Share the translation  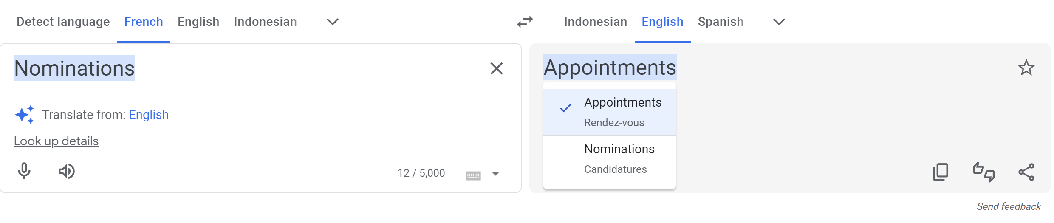tap(1026, 172)
